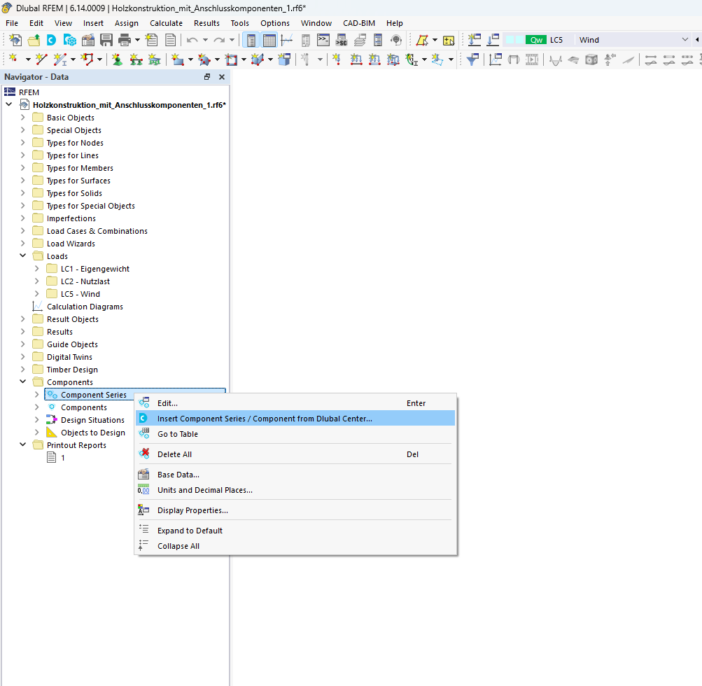Select Load Cases & Combinations folder
Image resolution: width=702 pixels, height=686 pixels.
pos(97,231)
